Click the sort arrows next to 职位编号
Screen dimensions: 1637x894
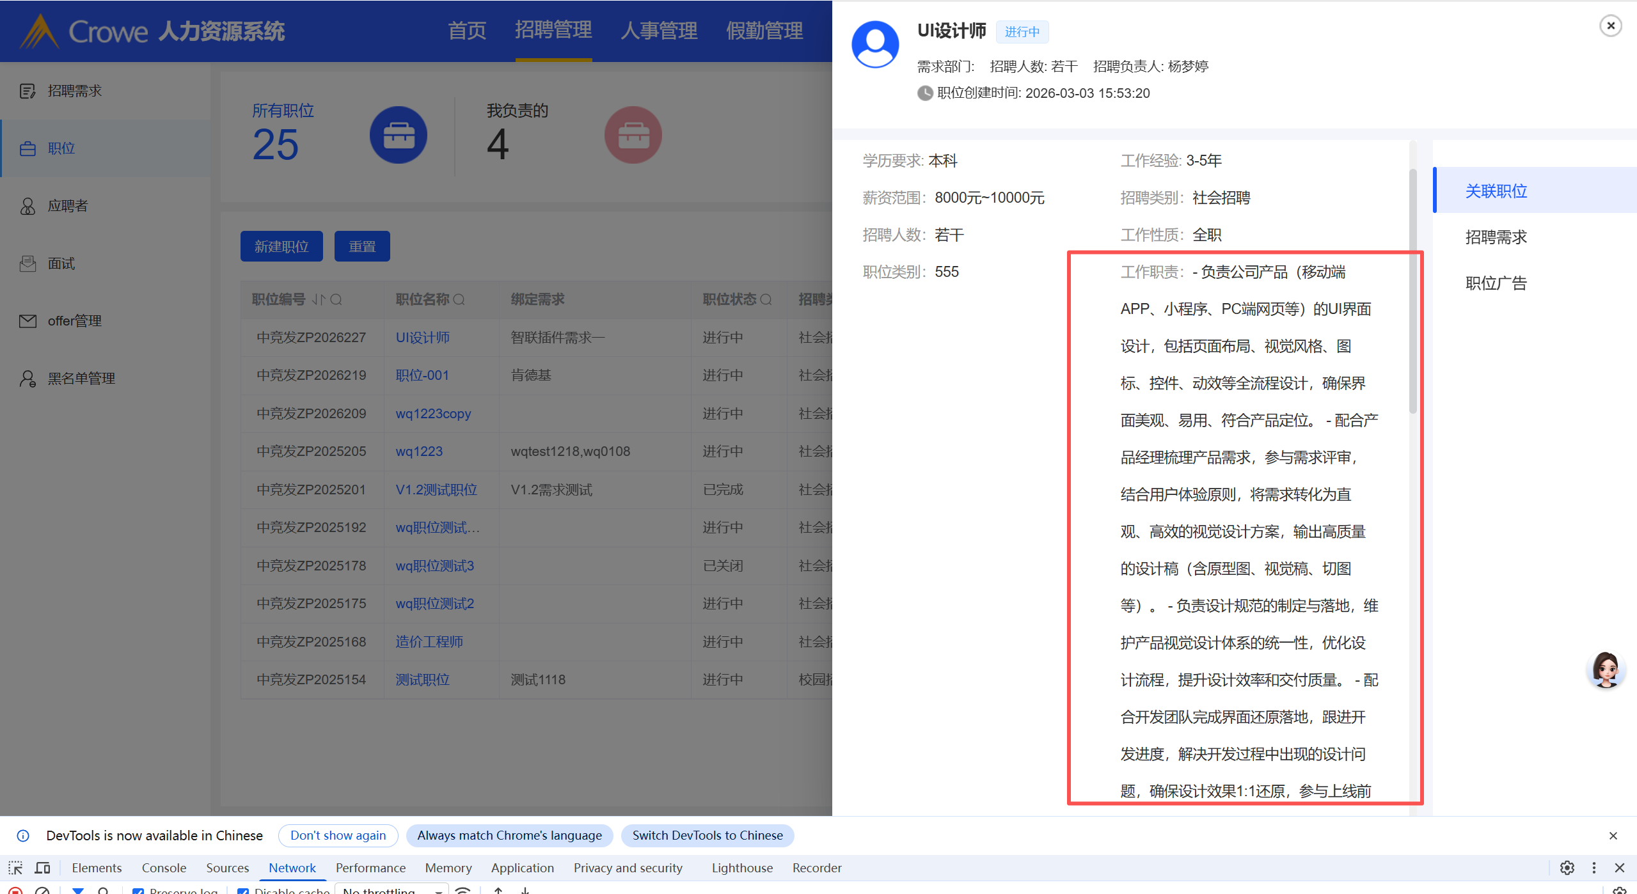pyautogui.click(x=319, y=299)
